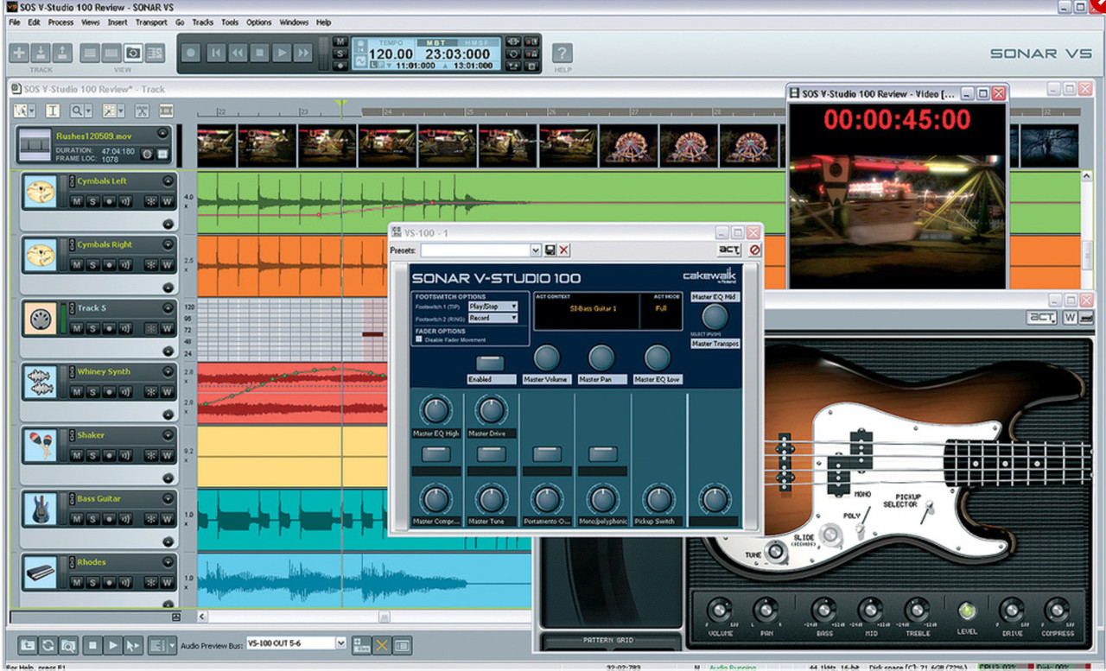This screenshot has width=1106, height=671.
Task: Open the snap tool dropdown arrow
Action: [x=122, y=111]
